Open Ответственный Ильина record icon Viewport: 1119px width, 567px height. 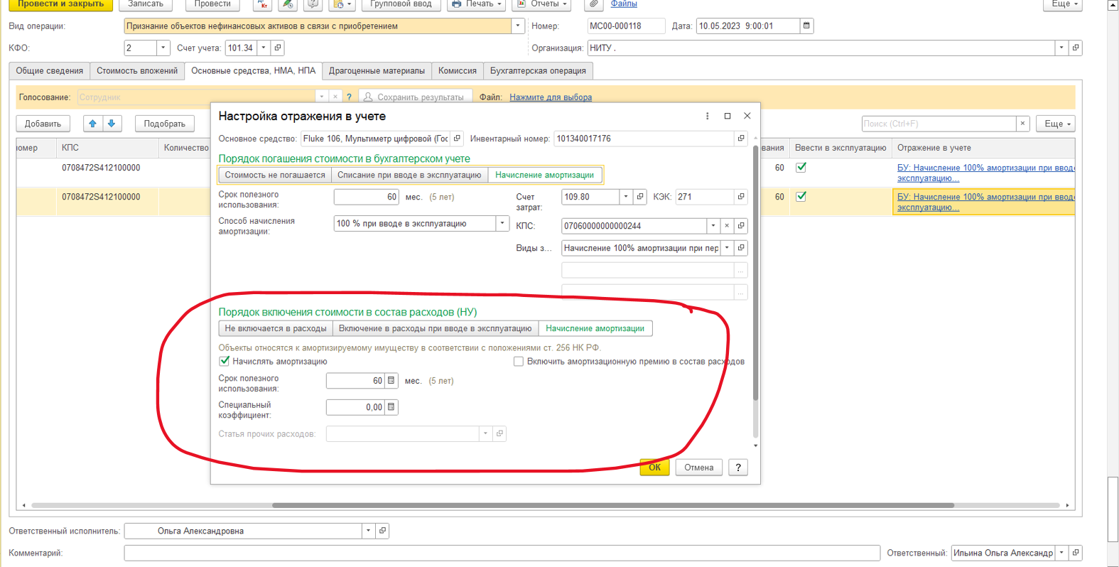pyautogui.click(x=1076, y=553)
